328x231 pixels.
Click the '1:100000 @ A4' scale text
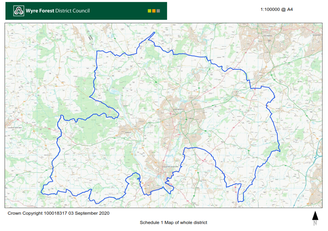276,9
